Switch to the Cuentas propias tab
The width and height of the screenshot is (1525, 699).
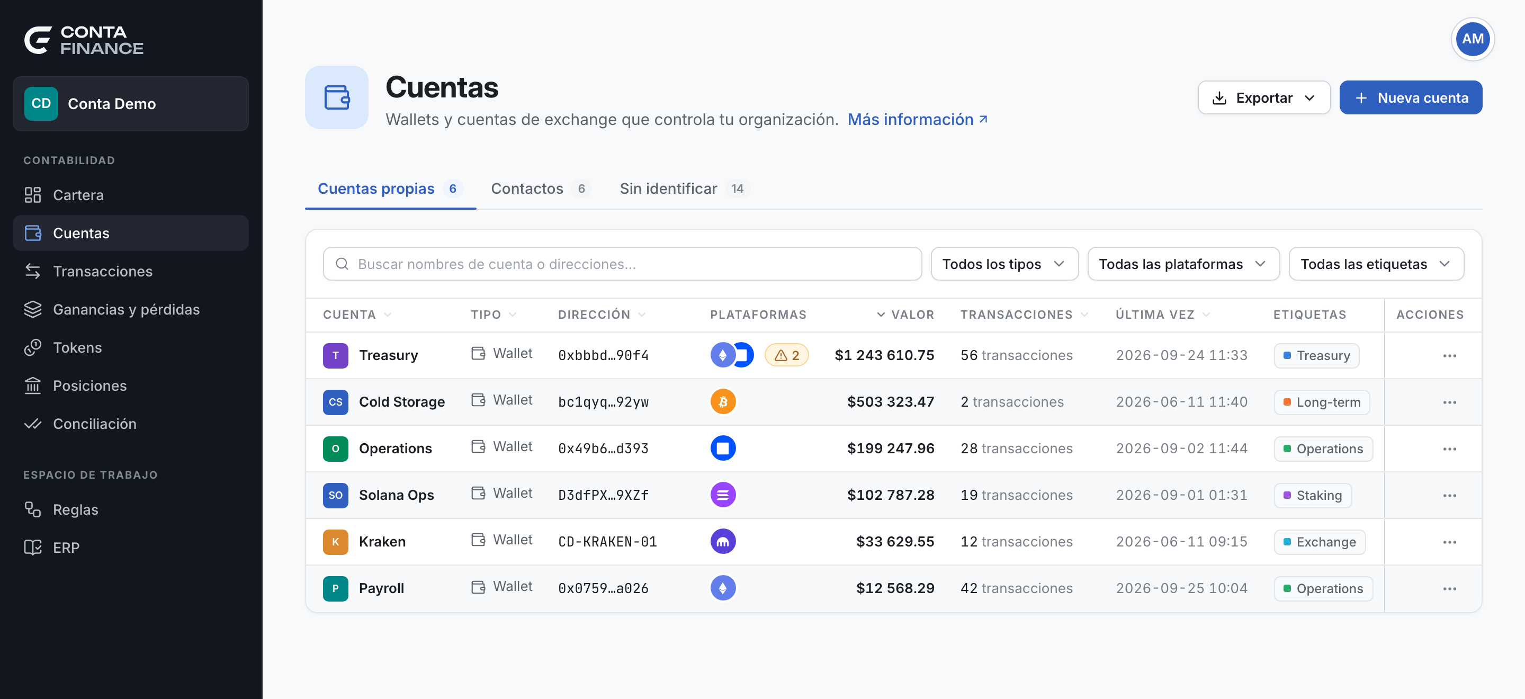[390, 189]
